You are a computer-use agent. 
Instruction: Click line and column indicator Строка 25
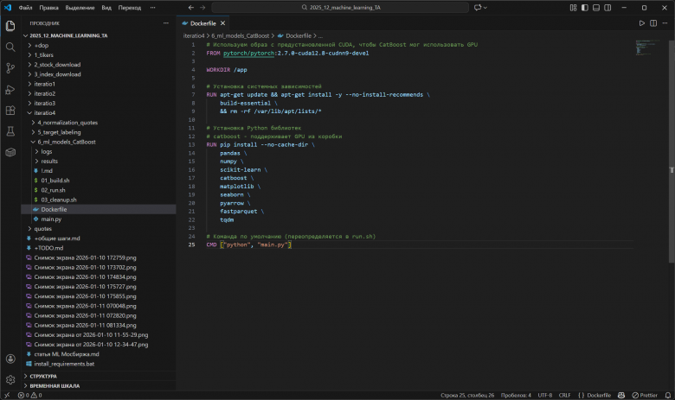coord(467,396)
